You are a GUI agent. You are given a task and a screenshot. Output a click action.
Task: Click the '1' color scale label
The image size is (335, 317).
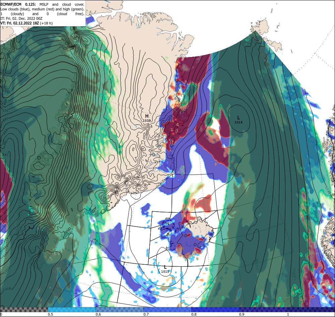288,314
